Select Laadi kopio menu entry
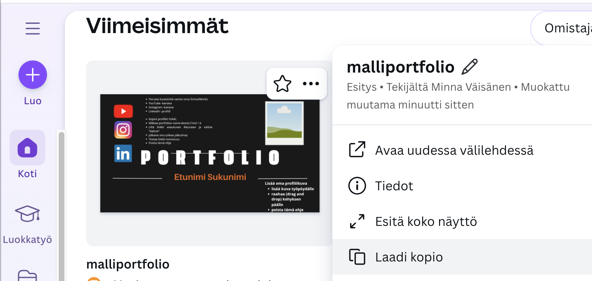The image size is (592, 281). point(409,257)
